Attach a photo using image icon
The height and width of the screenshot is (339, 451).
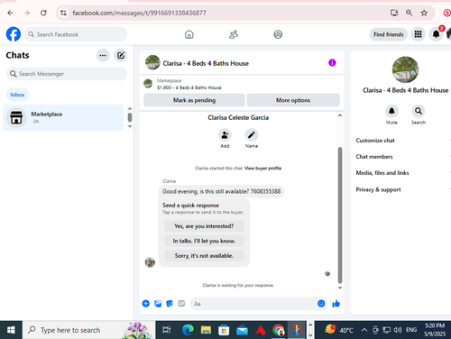[x=158, y=304]
